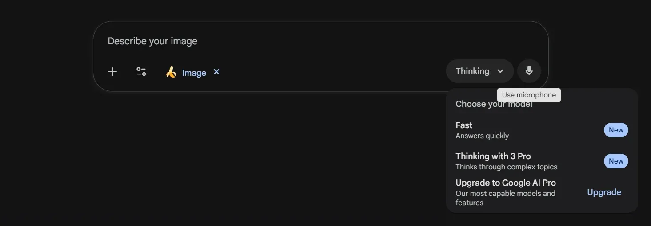651x226 pixels.
Task: Click Upgrade to Google AI Pro heading
Action: pyautogui.click(x=506, y=183)
